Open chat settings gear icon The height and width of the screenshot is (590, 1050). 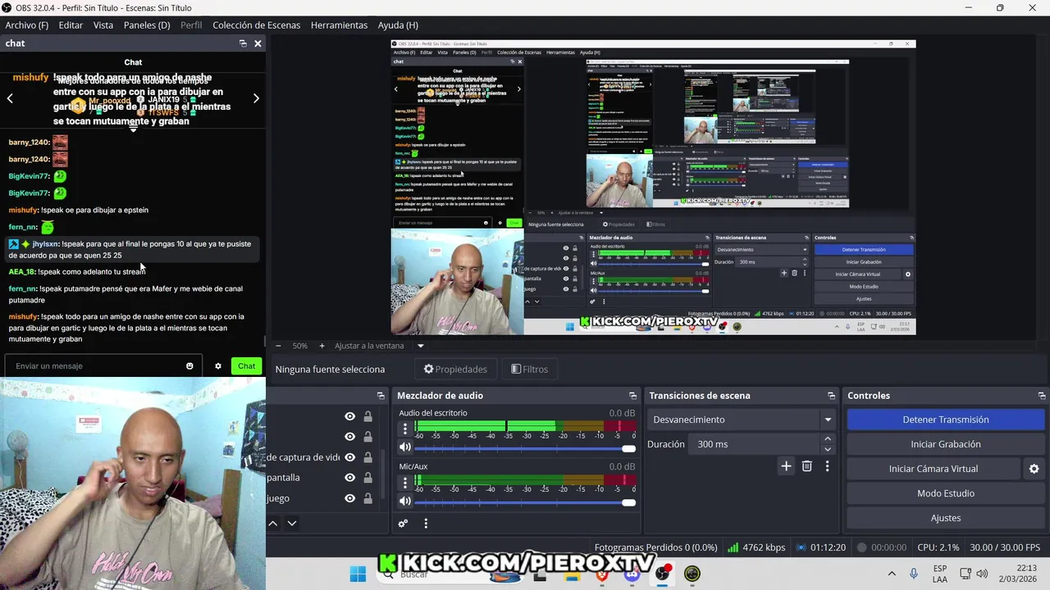[x=218, y=366]
